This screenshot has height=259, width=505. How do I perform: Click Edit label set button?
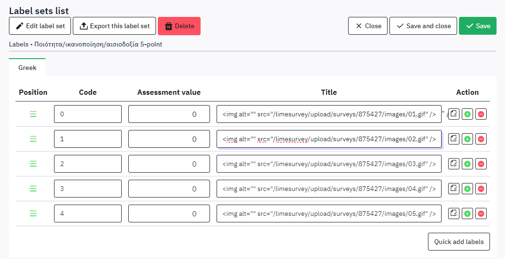(x=40, y=26)
